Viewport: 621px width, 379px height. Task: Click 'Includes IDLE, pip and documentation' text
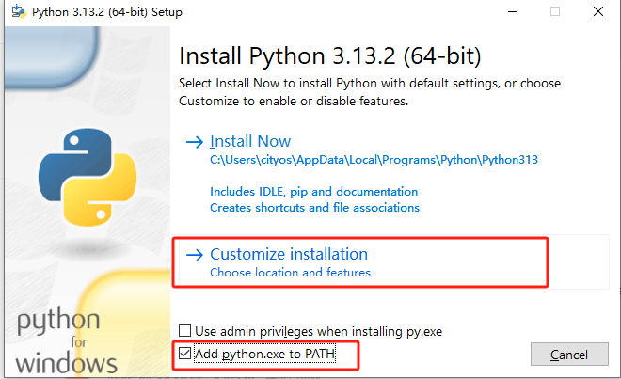(x=313, y=192)
